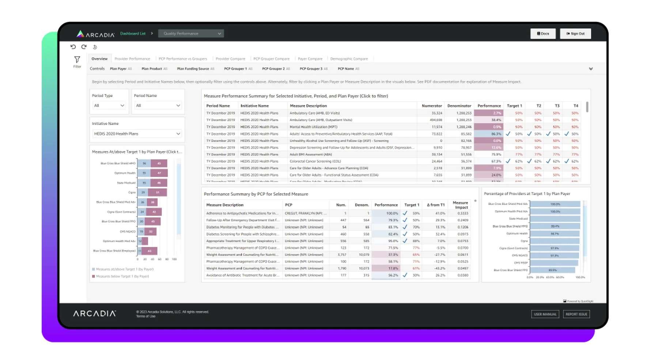Switch to PCP Performance vs Groupers tab
Screen dimensions: 658x356
(x=183, y=59)
